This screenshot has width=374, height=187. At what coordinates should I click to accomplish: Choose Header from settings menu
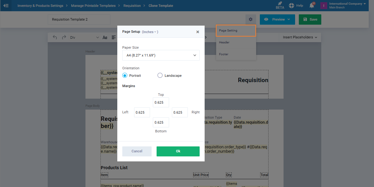pos(224,42)
